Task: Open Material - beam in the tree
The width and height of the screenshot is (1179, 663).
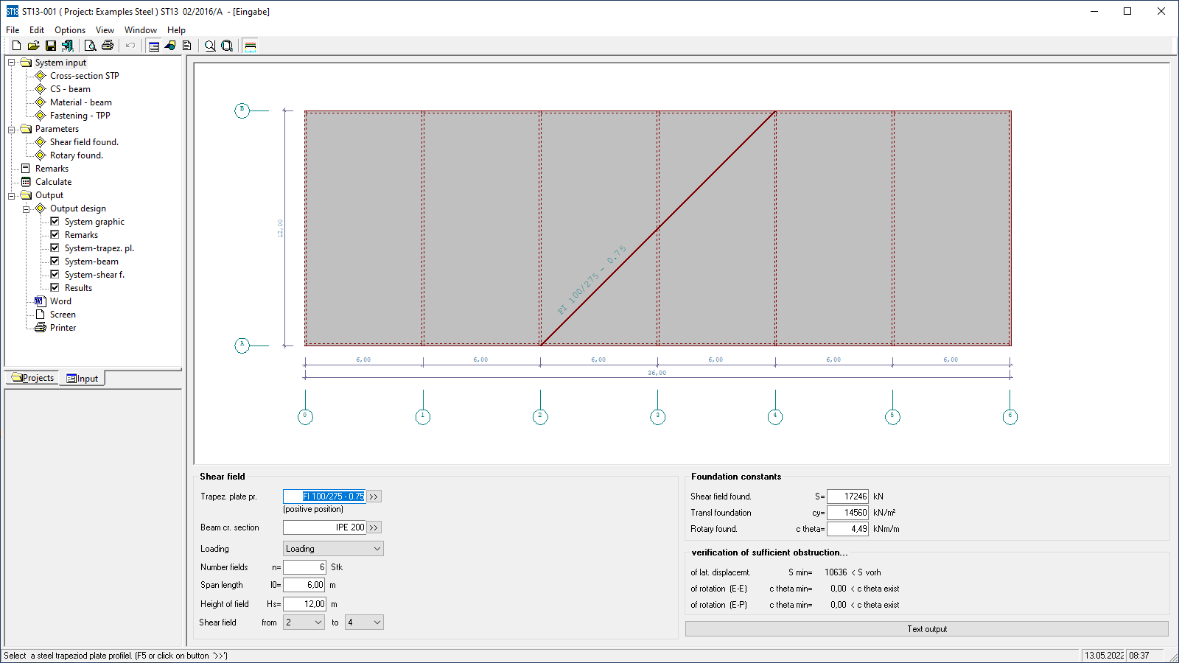Action: [x=80, y=102]
